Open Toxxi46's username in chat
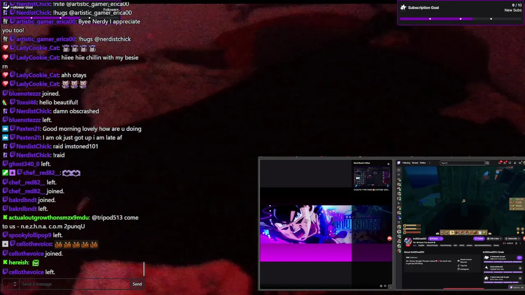 (27, 102)
